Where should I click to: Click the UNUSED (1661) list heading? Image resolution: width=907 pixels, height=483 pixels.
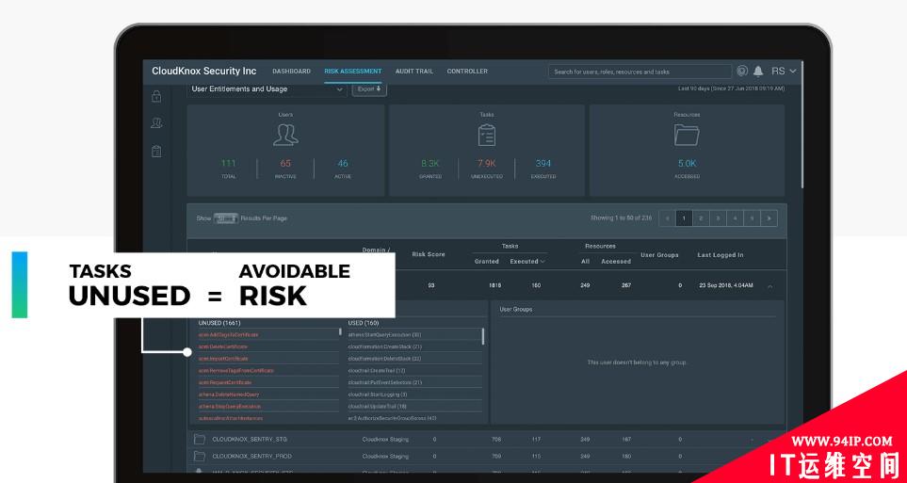(219, 323)
